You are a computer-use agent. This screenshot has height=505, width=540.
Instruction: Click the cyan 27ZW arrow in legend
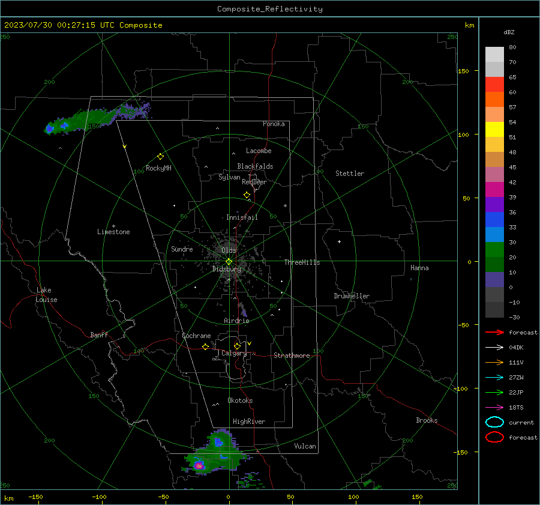tap(494, 378)
